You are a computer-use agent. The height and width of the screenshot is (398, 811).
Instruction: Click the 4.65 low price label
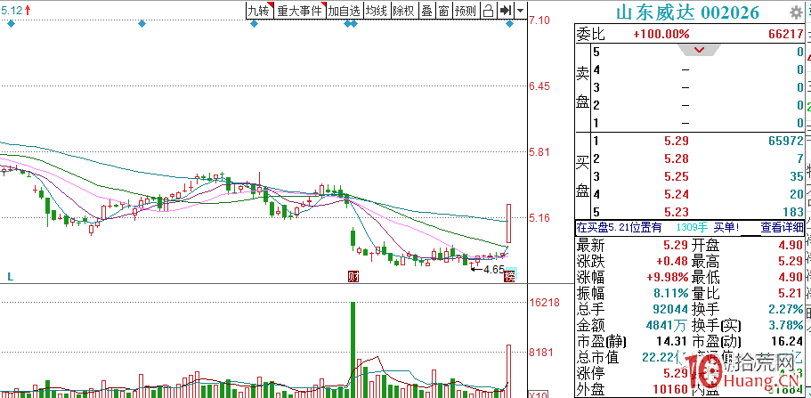click(493, 269)
